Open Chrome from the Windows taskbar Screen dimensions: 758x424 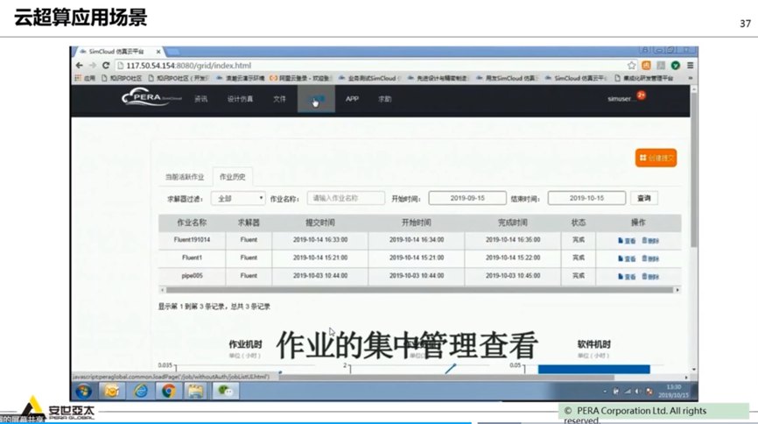pyautogui.click(x=168, y=391)
